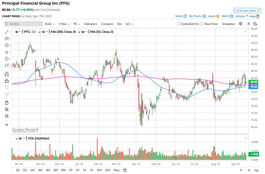Zoom in with the magnifier plus icon
The height and width of the screenshot is (174, 265).
click(6, 110)
